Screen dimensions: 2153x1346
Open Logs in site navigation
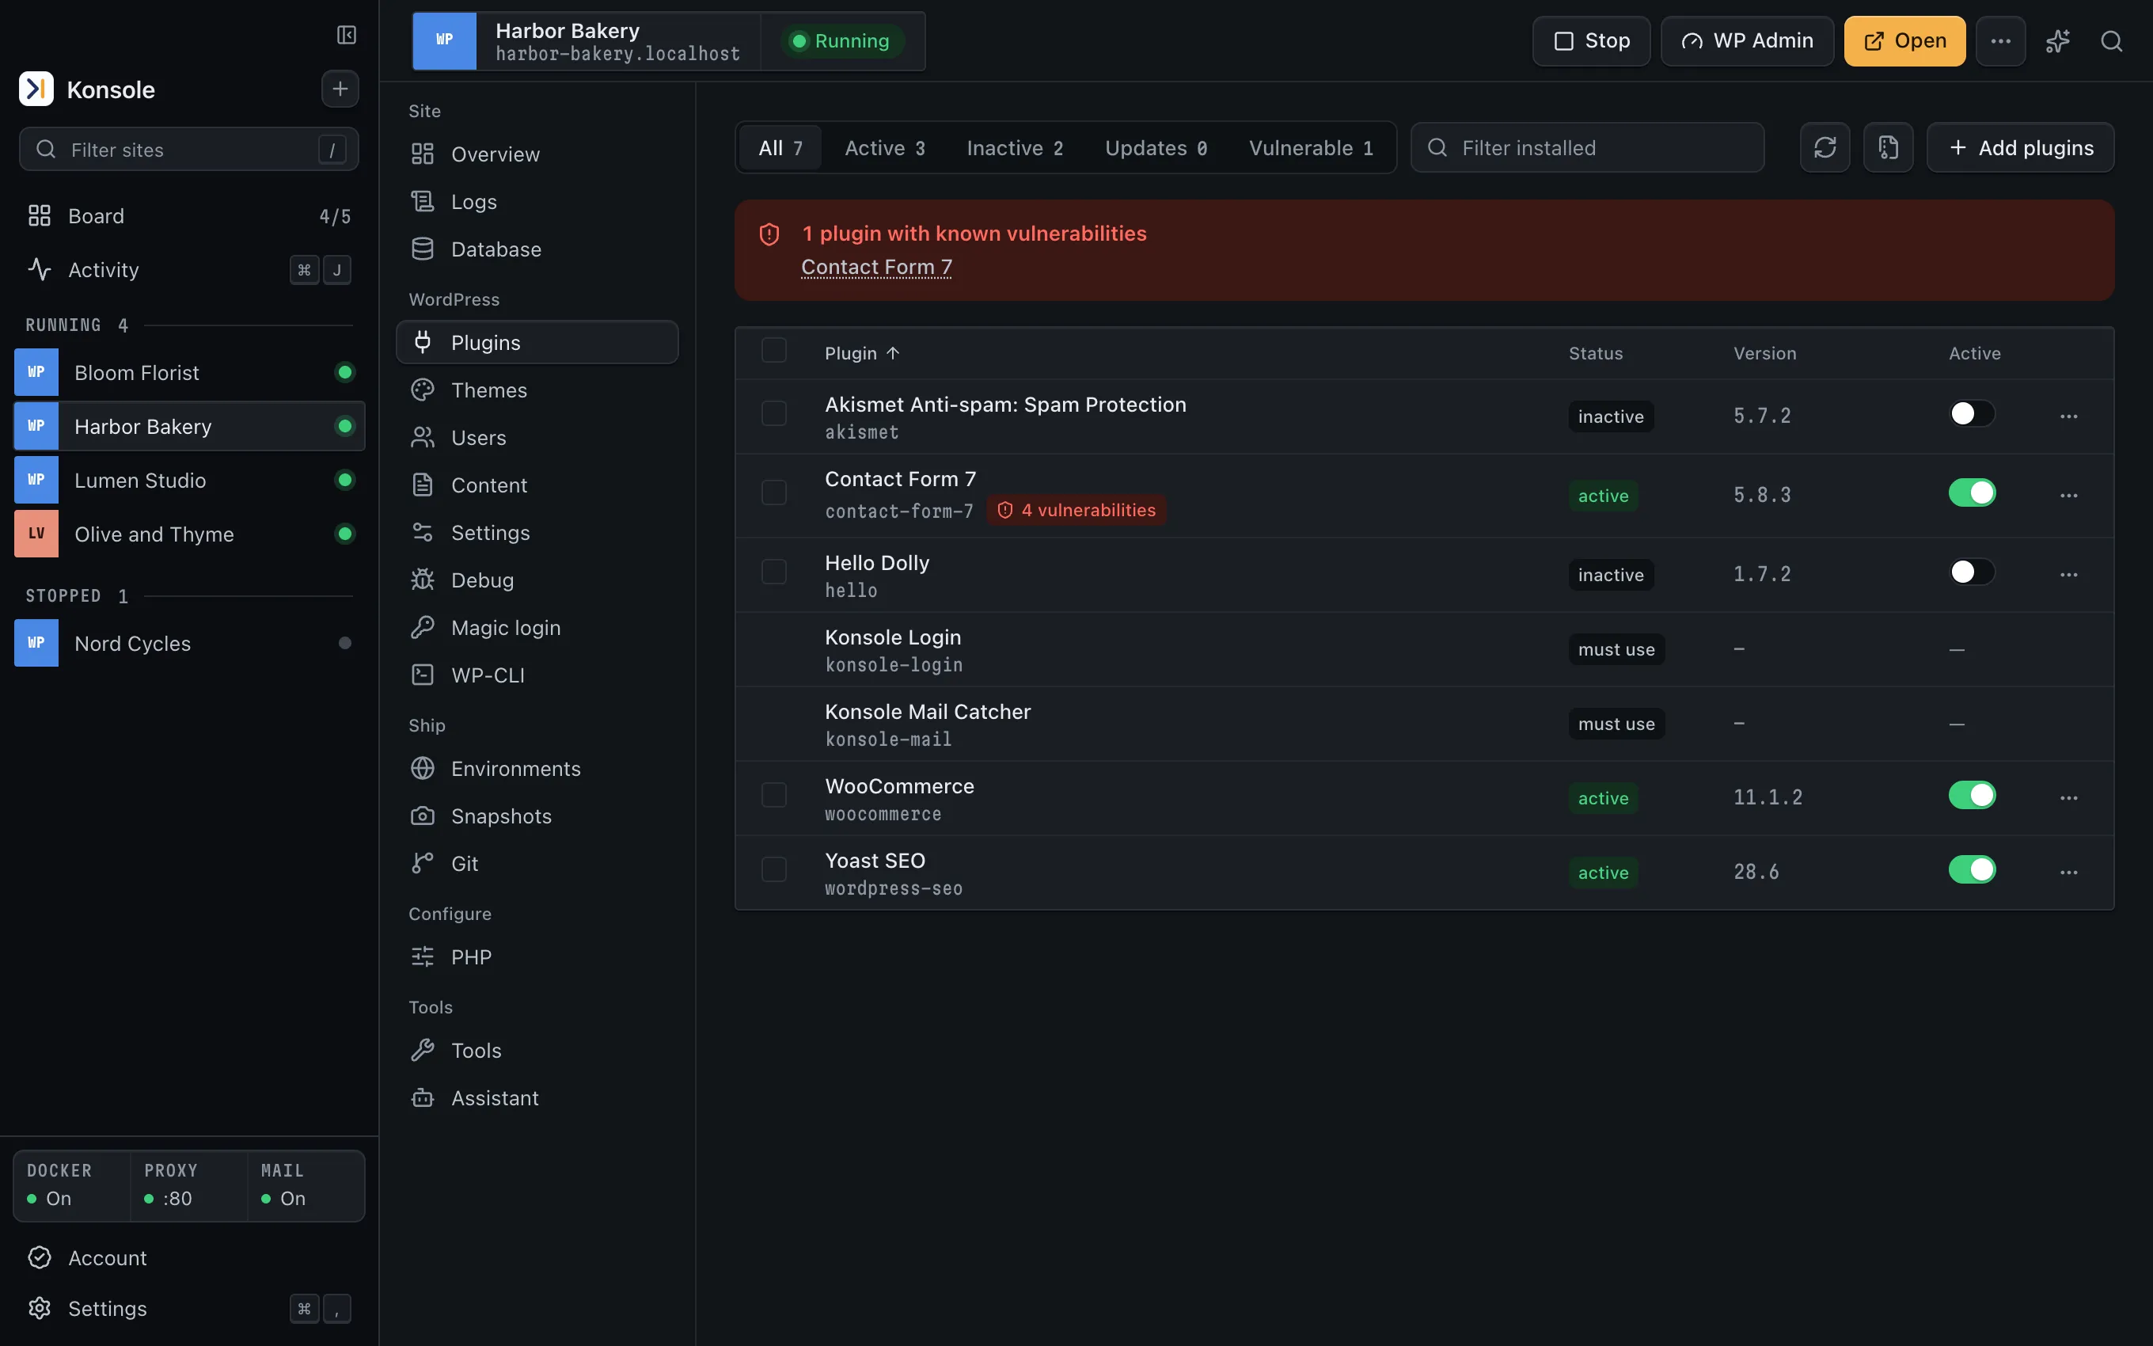537,202
